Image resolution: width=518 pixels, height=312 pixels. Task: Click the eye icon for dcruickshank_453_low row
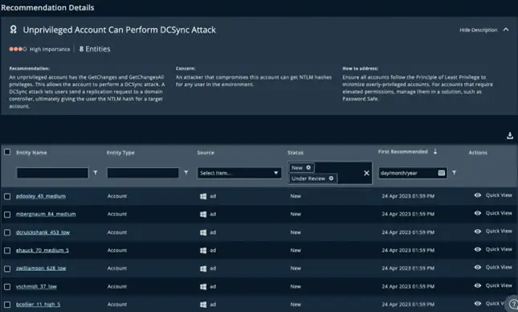478,232
